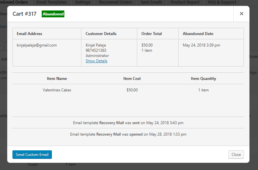Click the 1 item quantity in items table
The image size is (258, 170).
pos(204,90)
